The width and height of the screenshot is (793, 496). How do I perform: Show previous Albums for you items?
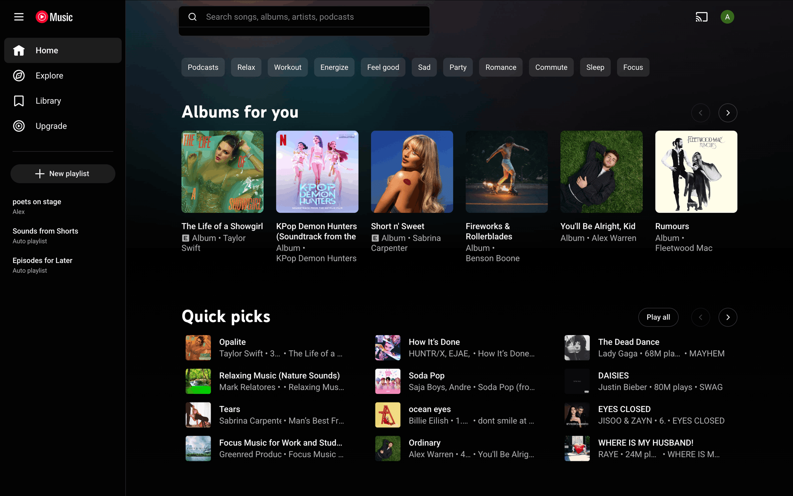(700, 113)
